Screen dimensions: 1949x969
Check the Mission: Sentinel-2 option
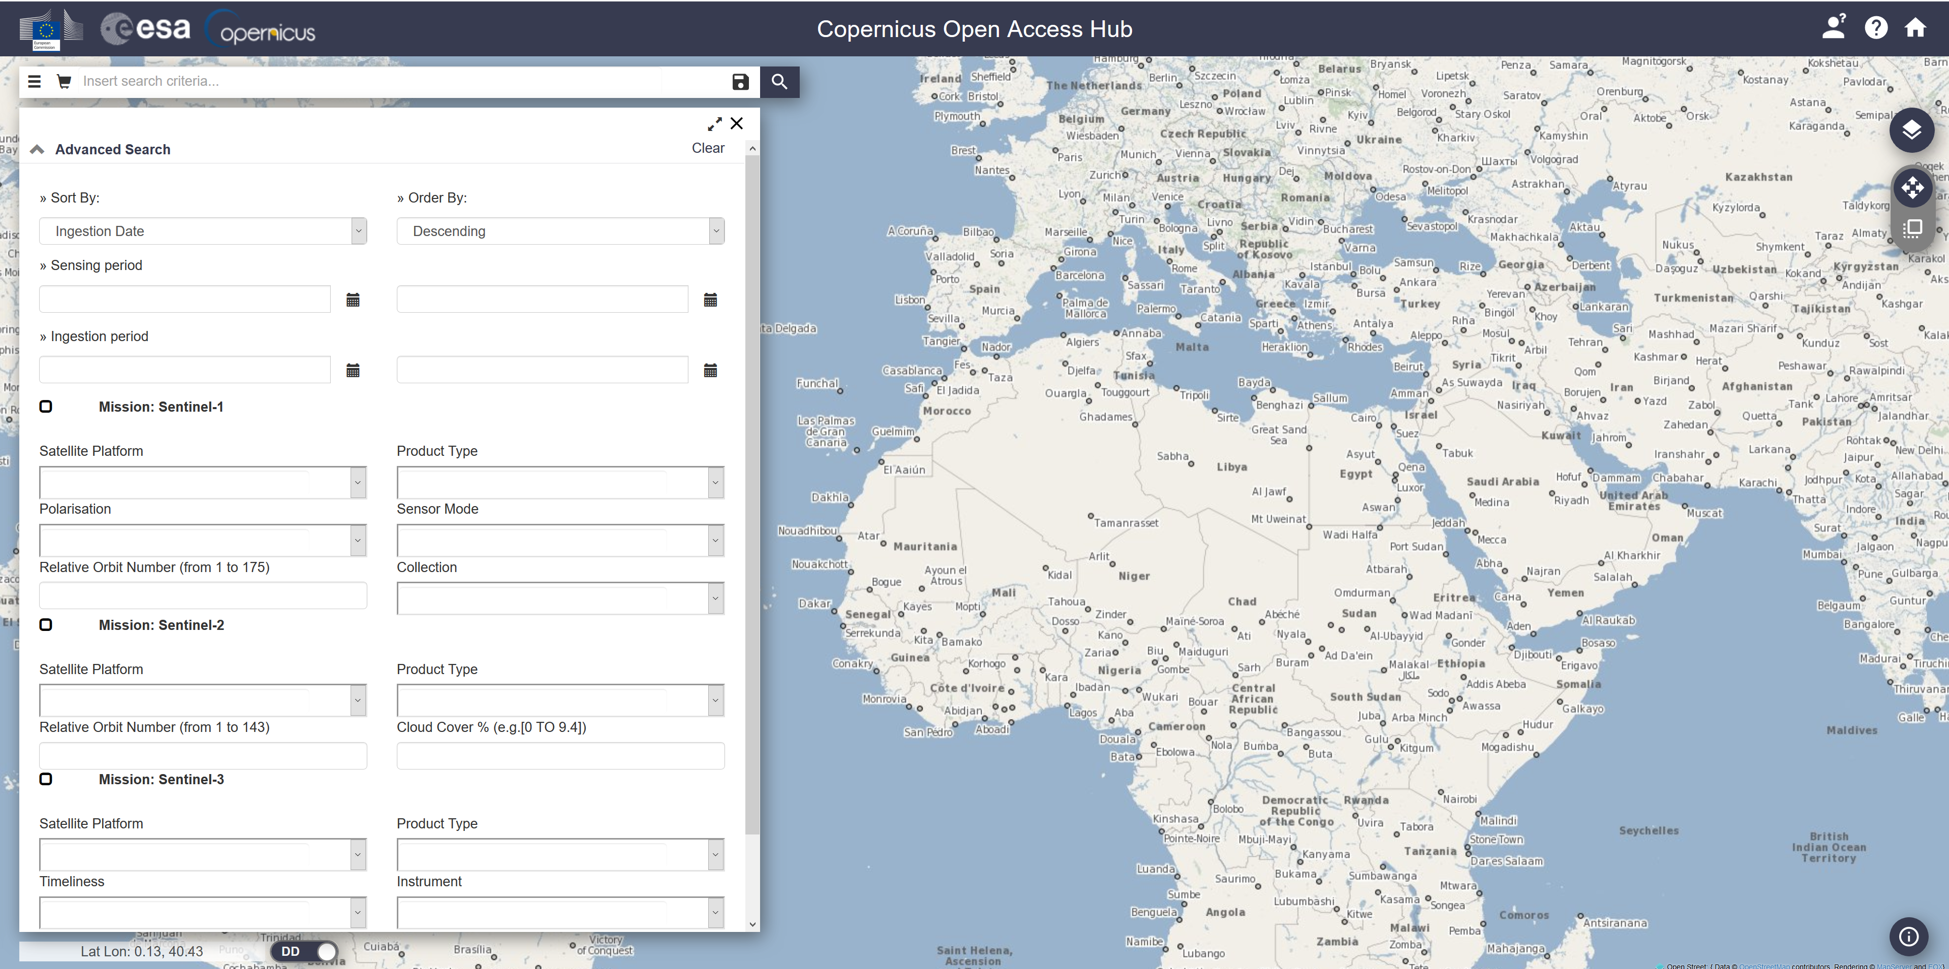46,624
